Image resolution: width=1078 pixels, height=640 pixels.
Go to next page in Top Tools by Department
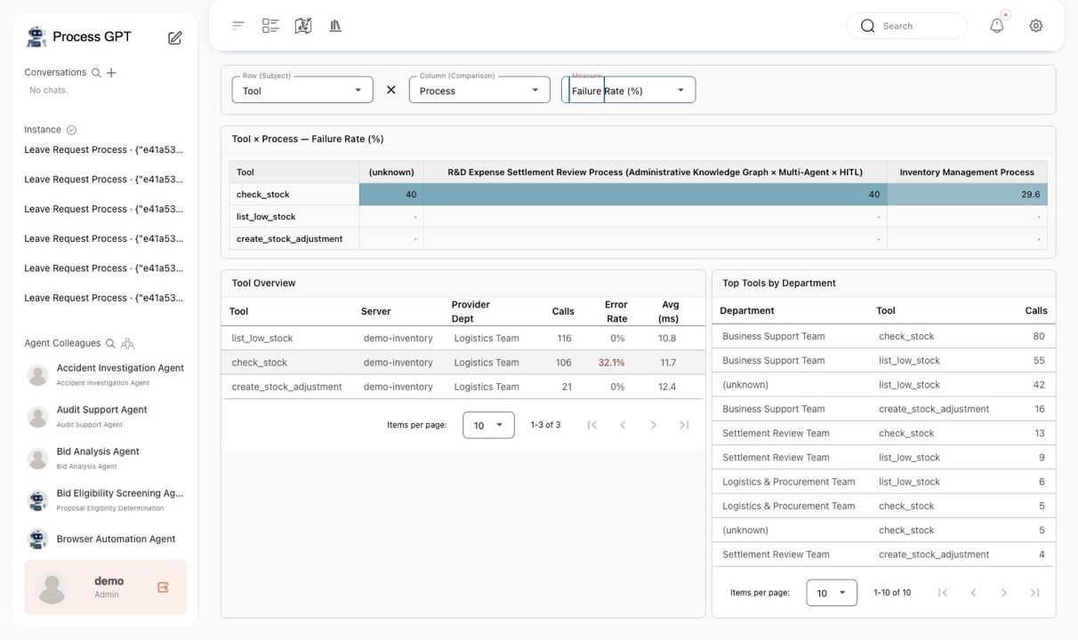pyautogui.click(x=1004, y=593)
